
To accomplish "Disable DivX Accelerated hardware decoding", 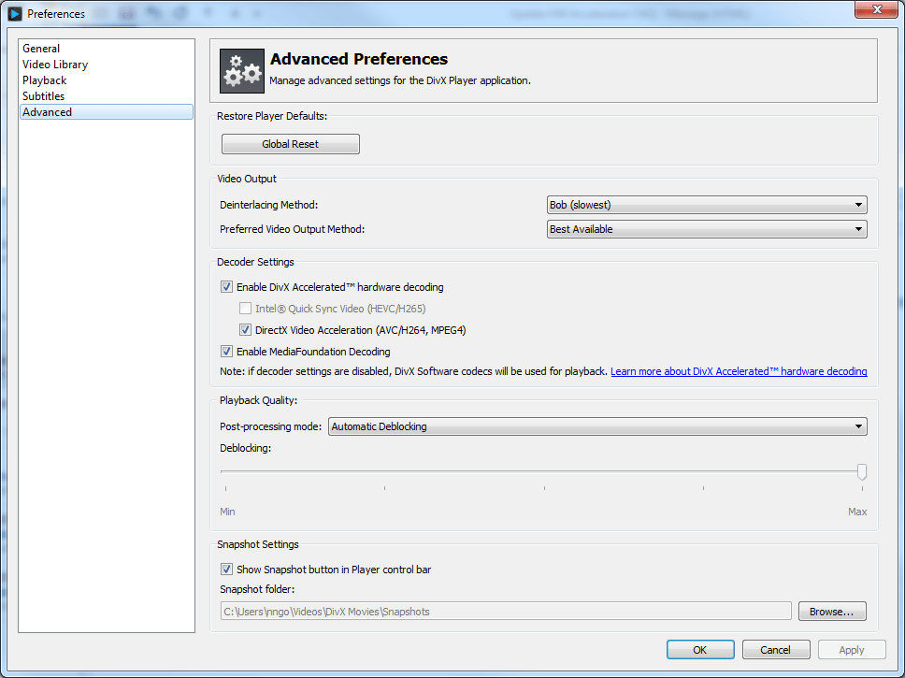I will [226, 287].
